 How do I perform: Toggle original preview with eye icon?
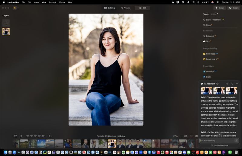point(196,136)
